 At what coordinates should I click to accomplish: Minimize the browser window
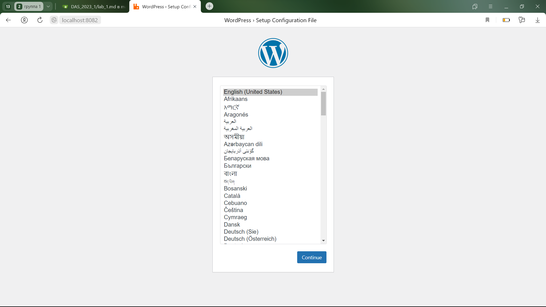[x=506, y=7]
